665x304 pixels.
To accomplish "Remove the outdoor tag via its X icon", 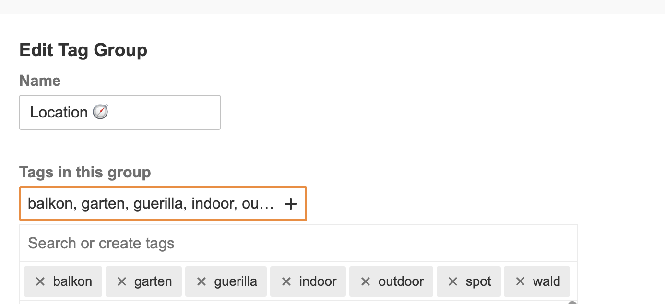I will click(366, 281).
